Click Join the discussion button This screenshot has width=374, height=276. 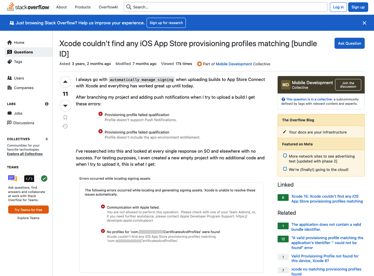pos(348,85)
